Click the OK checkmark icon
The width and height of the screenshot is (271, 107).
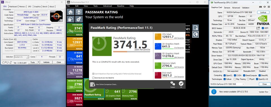click(x=181, y=84)
